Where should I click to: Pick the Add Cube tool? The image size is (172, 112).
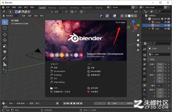[5, 71]
